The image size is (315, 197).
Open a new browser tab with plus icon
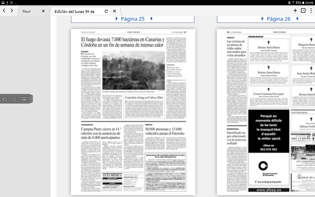click(x=295, y=10)
